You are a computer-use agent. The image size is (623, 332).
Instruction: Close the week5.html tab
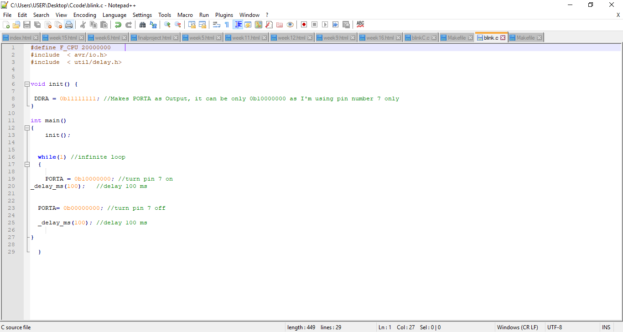[219, 38]
